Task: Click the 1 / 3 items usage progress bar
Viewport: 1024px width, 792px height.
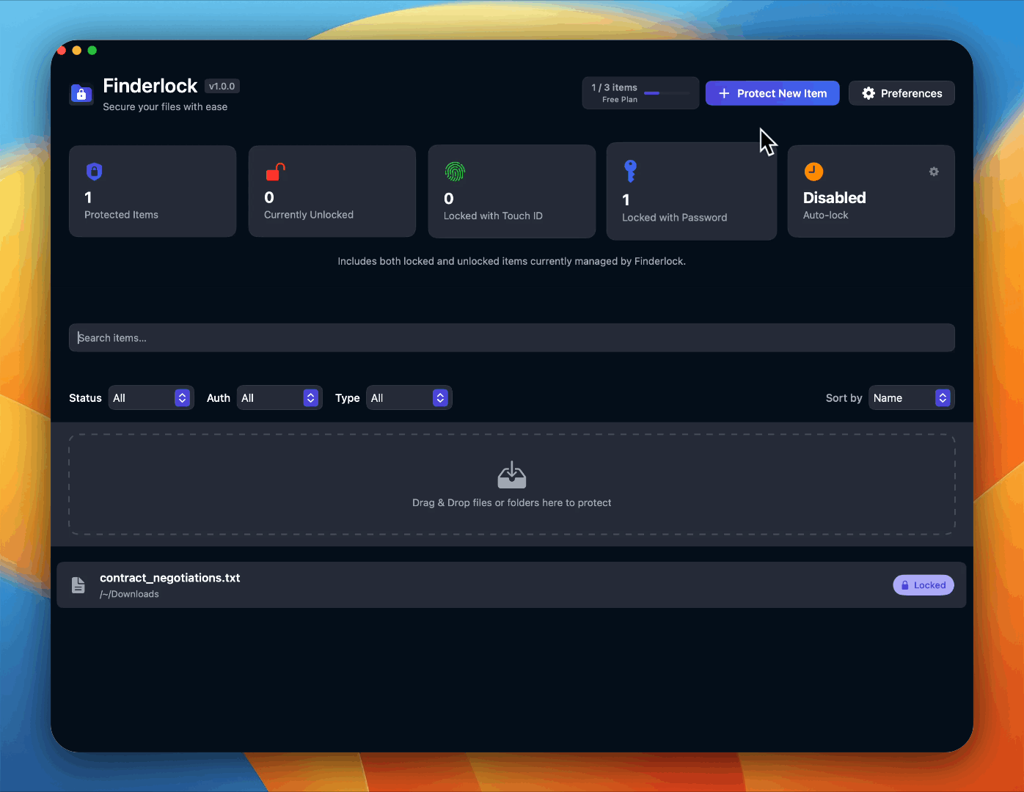Action: 666,93
